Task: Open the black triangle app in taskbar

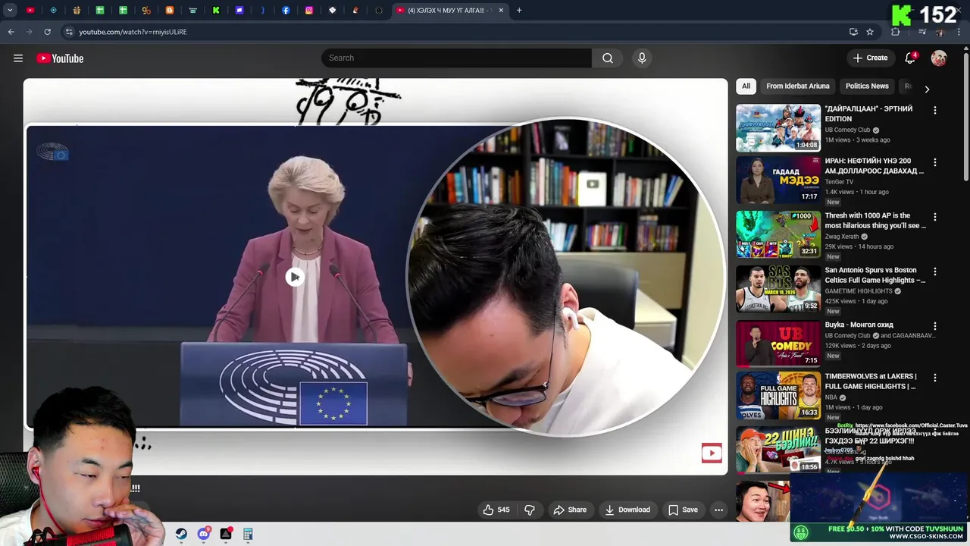Action: coord(226,534)
